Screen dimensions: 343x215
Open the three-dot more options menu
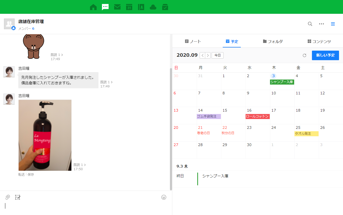pos(321,24)
